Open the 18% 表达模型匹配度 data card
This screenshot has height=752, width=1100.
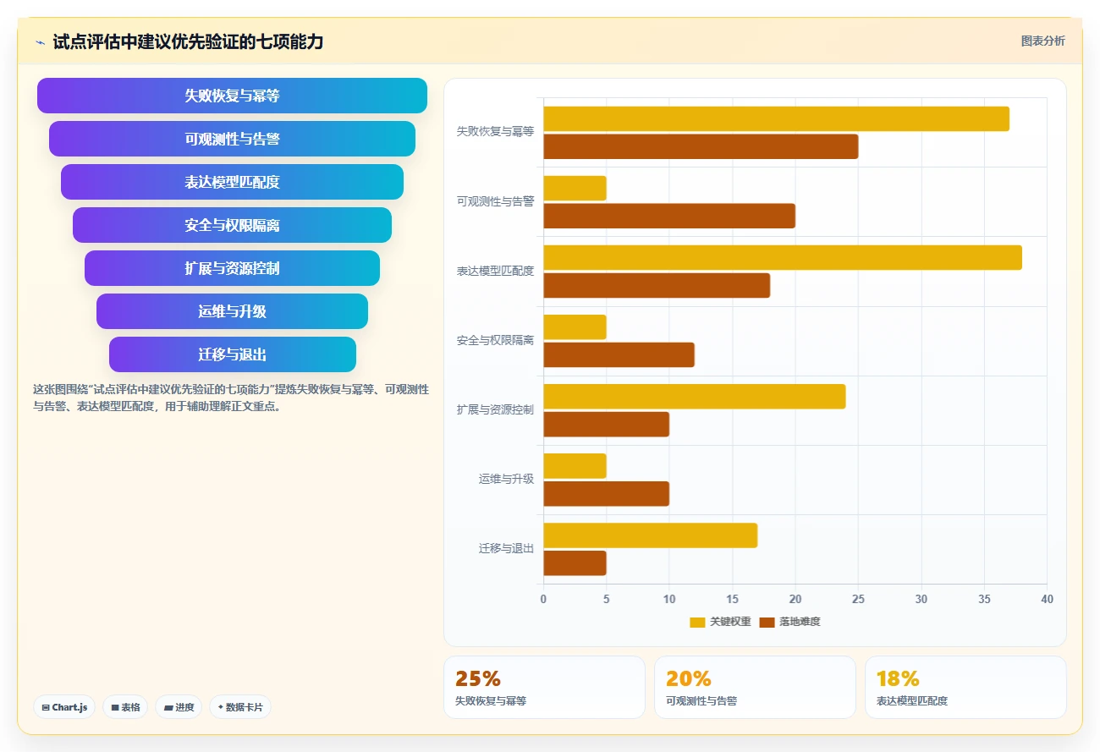click(965, 687)
